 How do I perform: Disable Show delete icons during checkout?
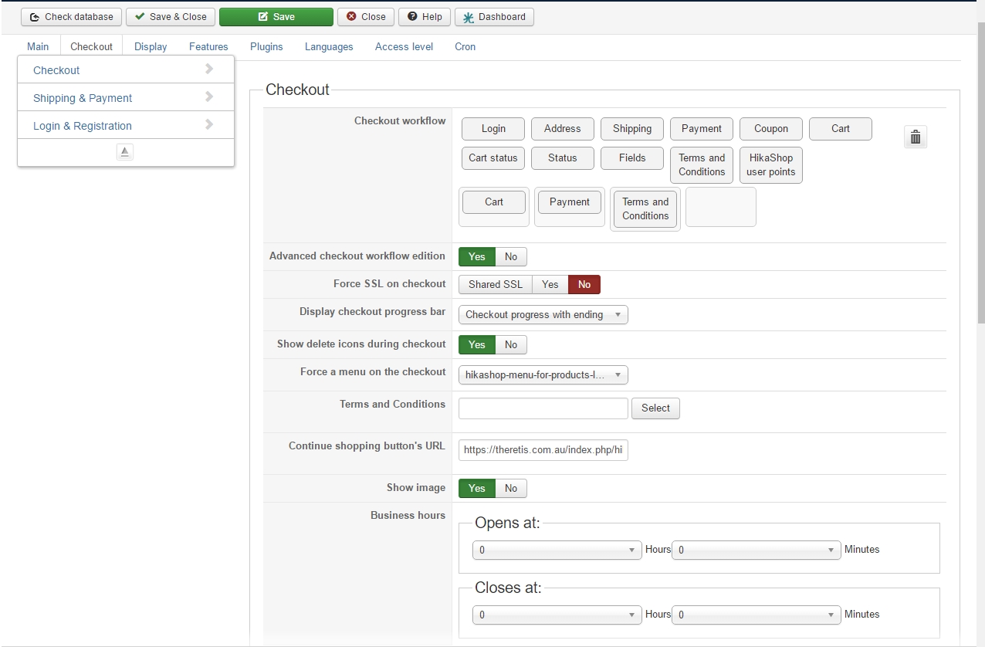coord(511,344)
